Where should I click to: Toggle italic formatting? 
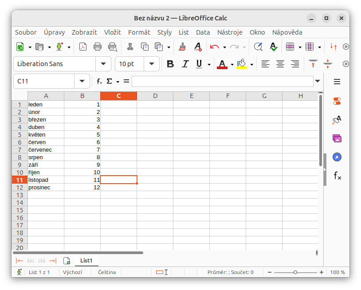click(185, 64)
